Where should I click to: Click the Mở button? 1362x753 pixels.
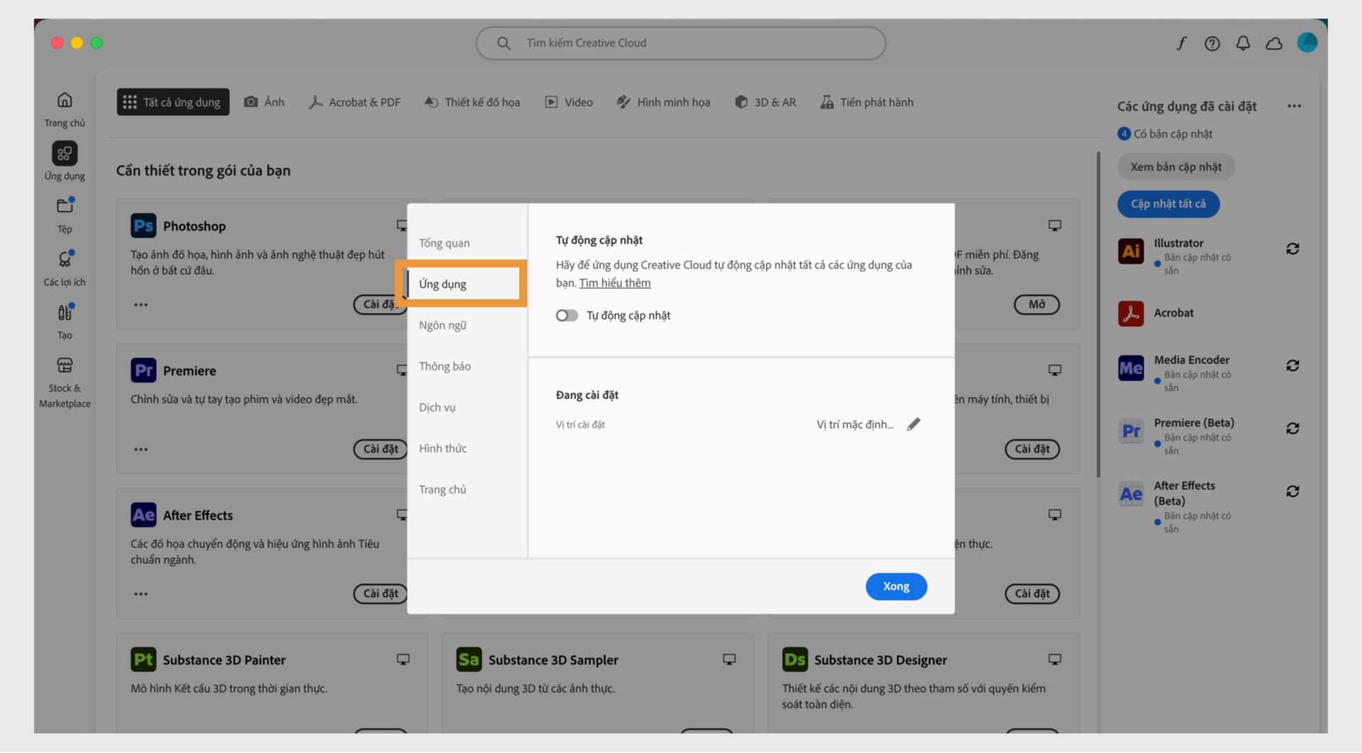[x=1036, y=305]
